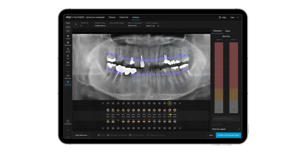This screenshot has height=153, width=306.
Task: Click the Reanalyze icon
Action: click(68, 122)
